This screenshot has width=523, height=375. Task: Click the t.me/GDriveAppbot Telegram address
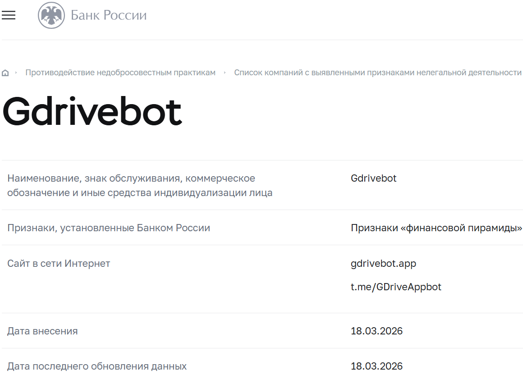(396, 287)
